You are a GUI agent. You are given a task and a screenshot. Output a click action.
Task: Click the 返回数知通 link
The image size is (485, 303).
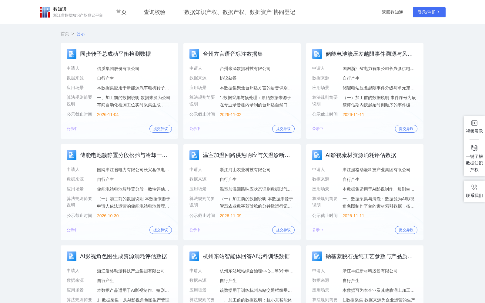pyautogui.click(x=393, y=12)
